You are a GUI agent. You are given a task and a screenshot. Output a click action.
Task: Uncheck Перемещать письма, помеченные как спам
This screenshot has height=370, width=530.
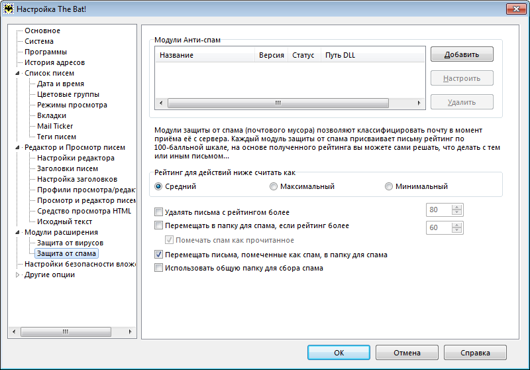click(158, 255)
